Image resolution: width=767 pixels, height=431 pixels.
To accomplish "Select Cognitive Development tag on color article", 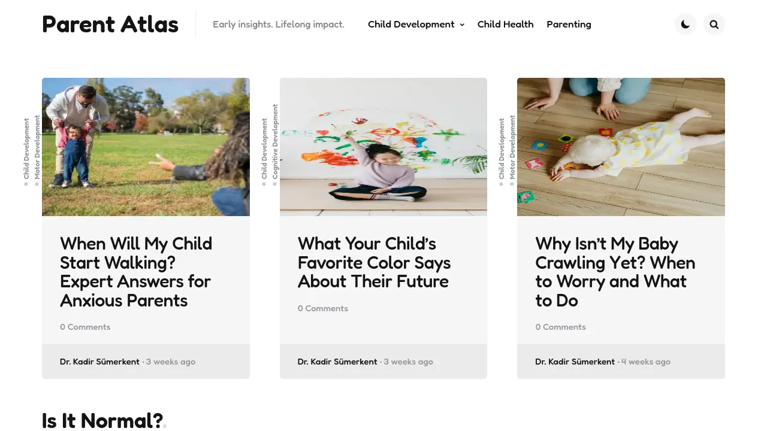I will (x=275, y=142).
